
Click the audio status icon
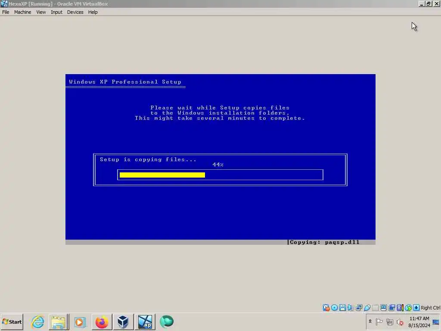point(350,308)
